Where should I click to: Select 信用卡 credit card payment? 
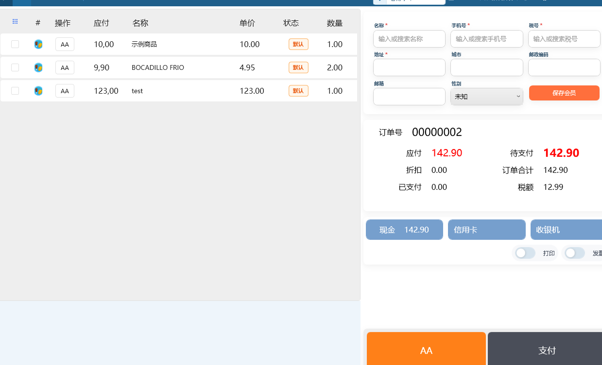[x=487, y=230]
